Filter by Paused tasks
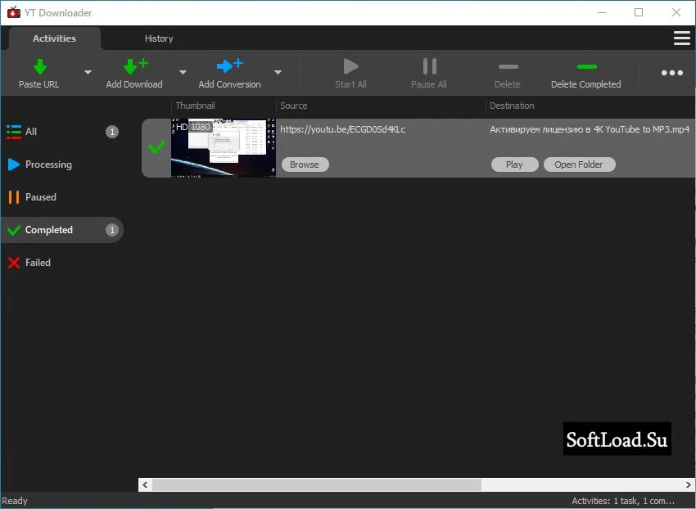Viewport: 696px width, 509px height. 62,197
